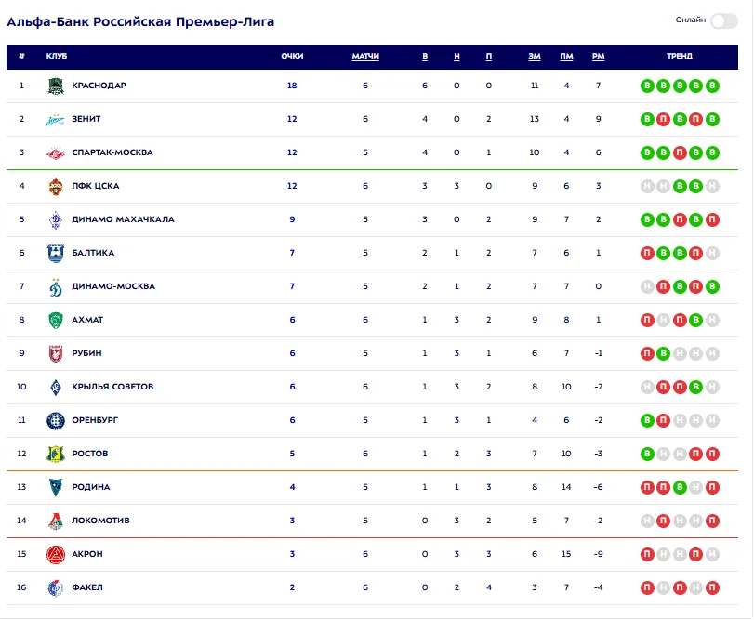This screenshot has height=620, width=754.
Task: Open the ДИНАМО МАХАЧКАЛА club link
Action: tap(123, 219)
